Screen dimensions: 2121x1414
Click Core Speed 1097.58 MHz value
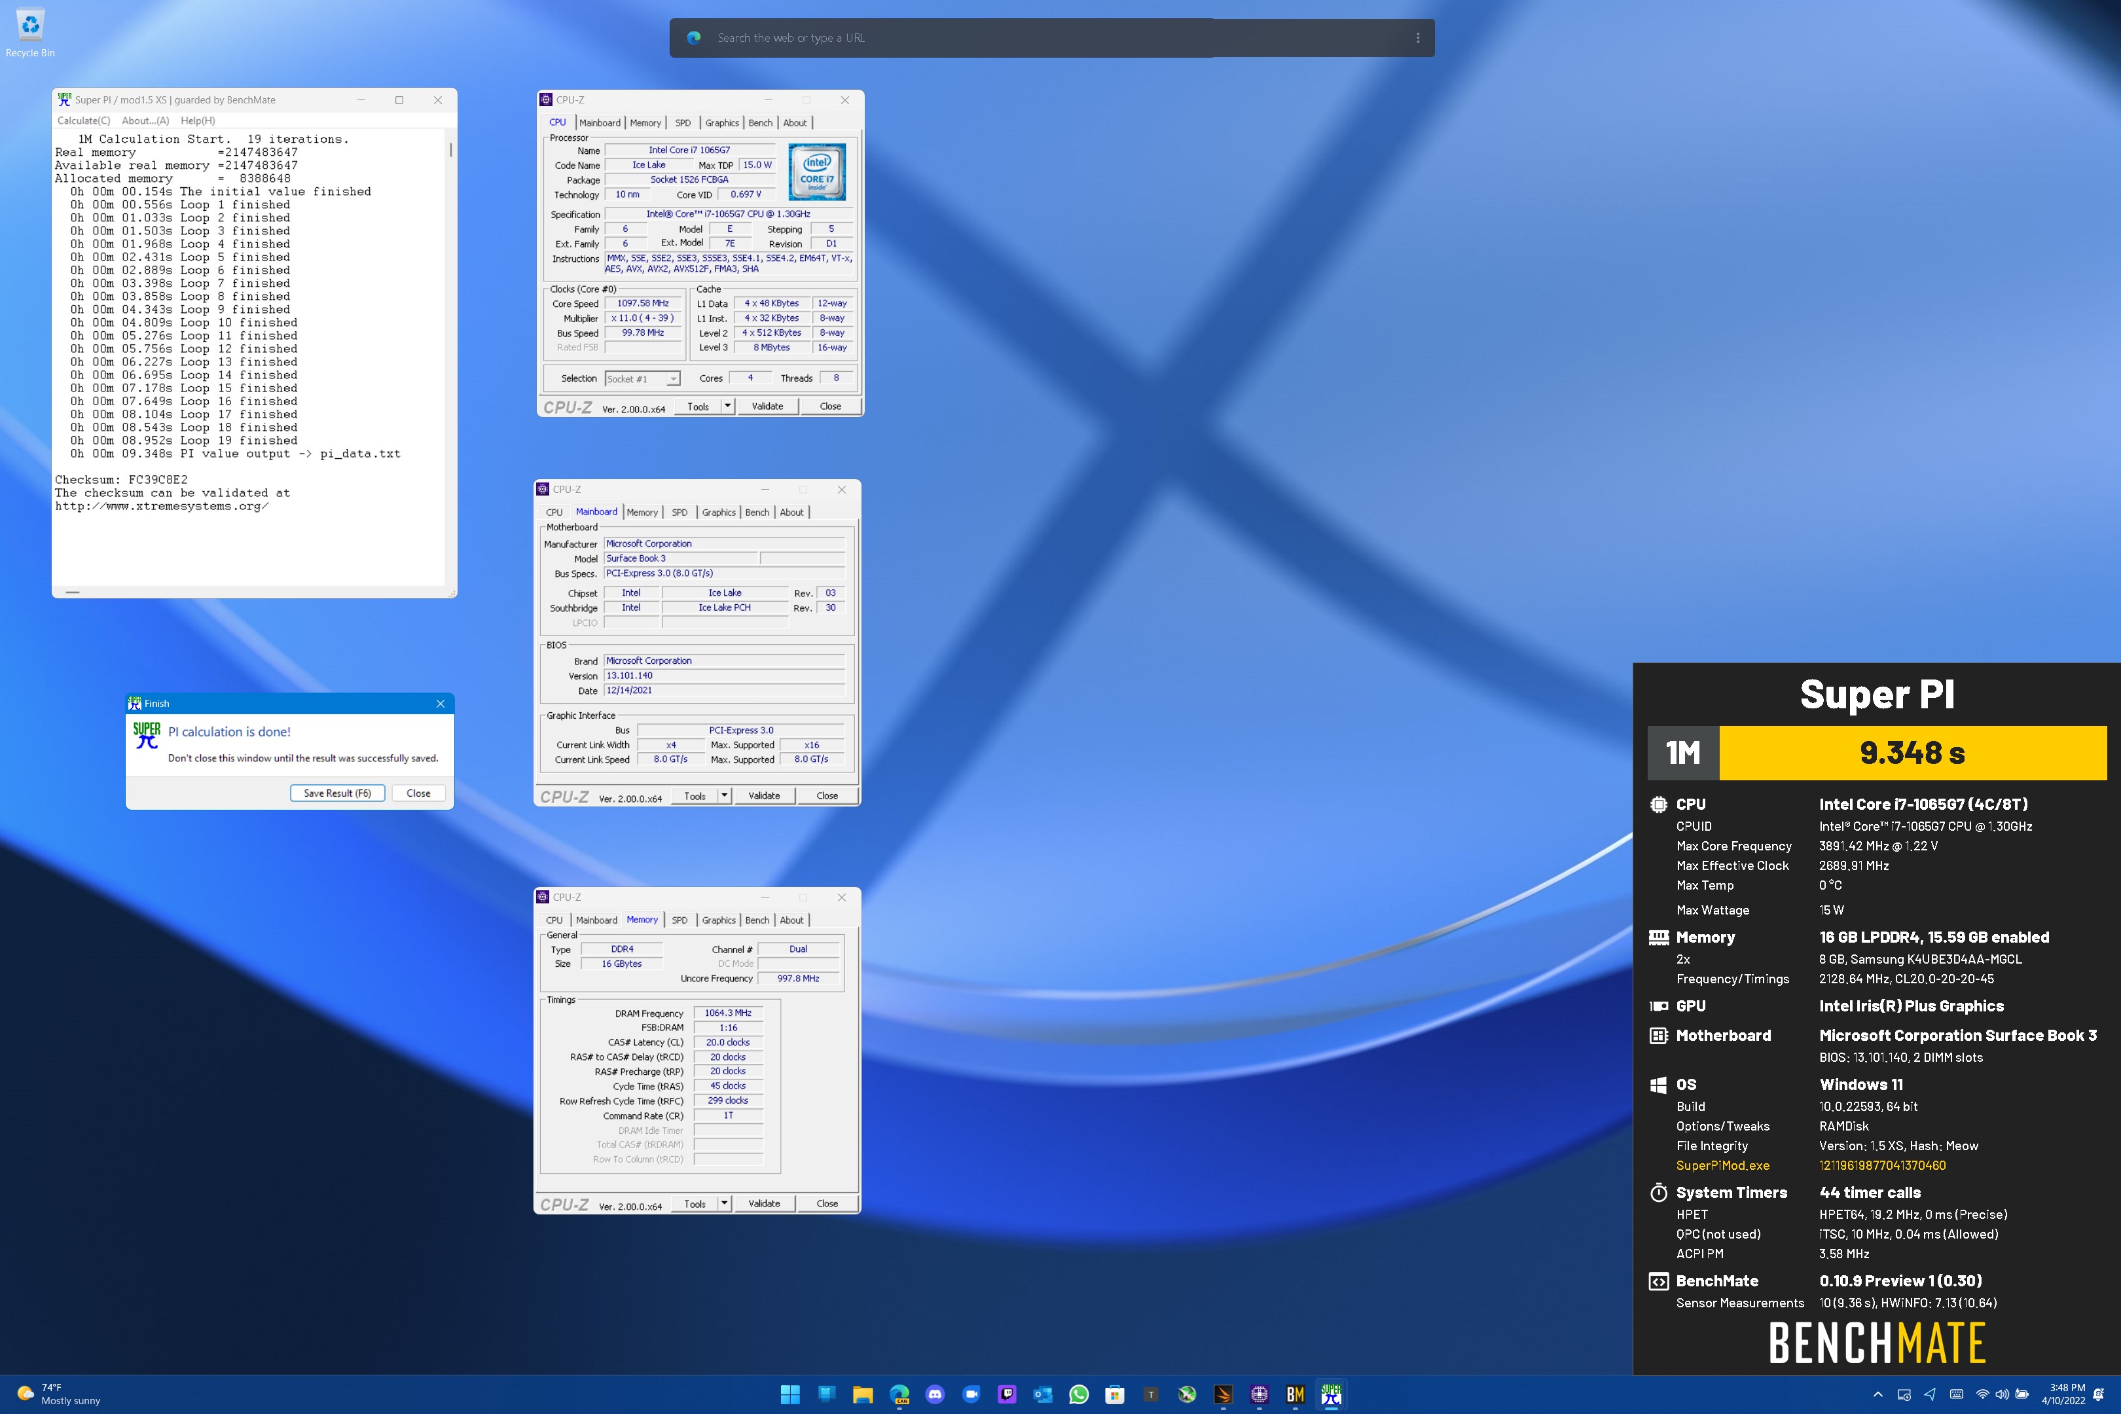tap(643, 304)
